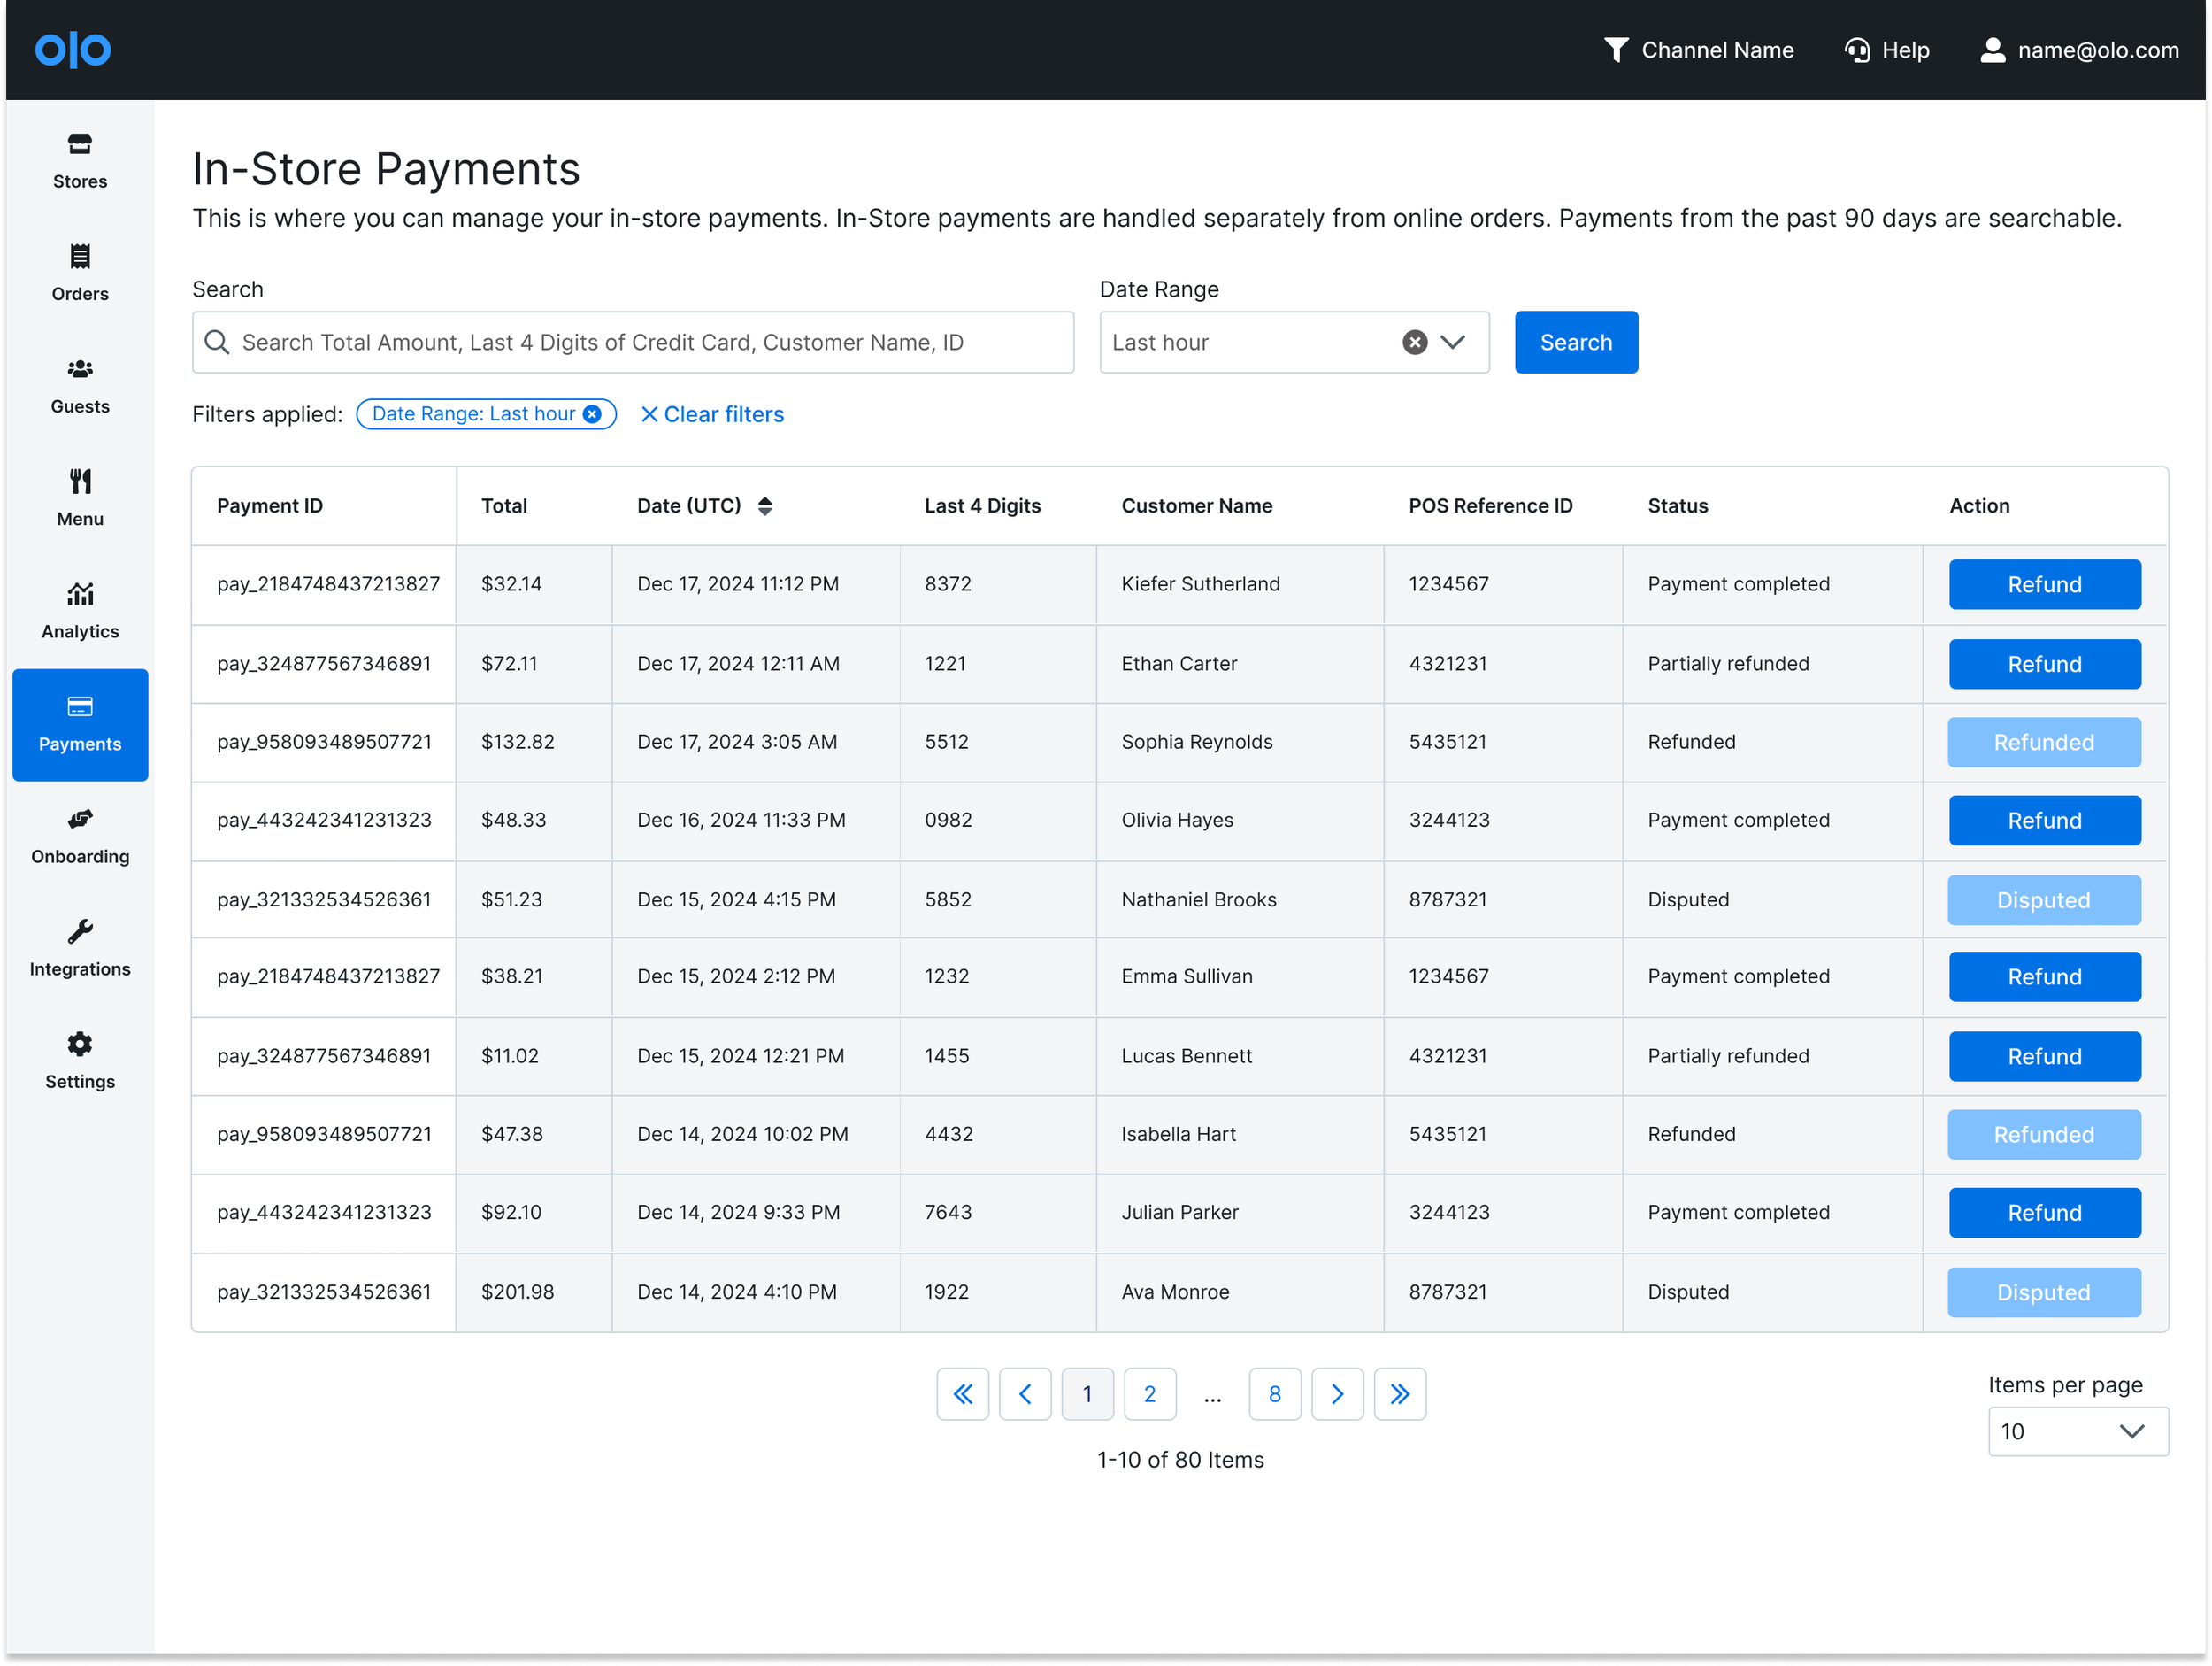Open Analytics chart icon
This screenshot has width=2212, height=1666.
[x=80, y=594]
